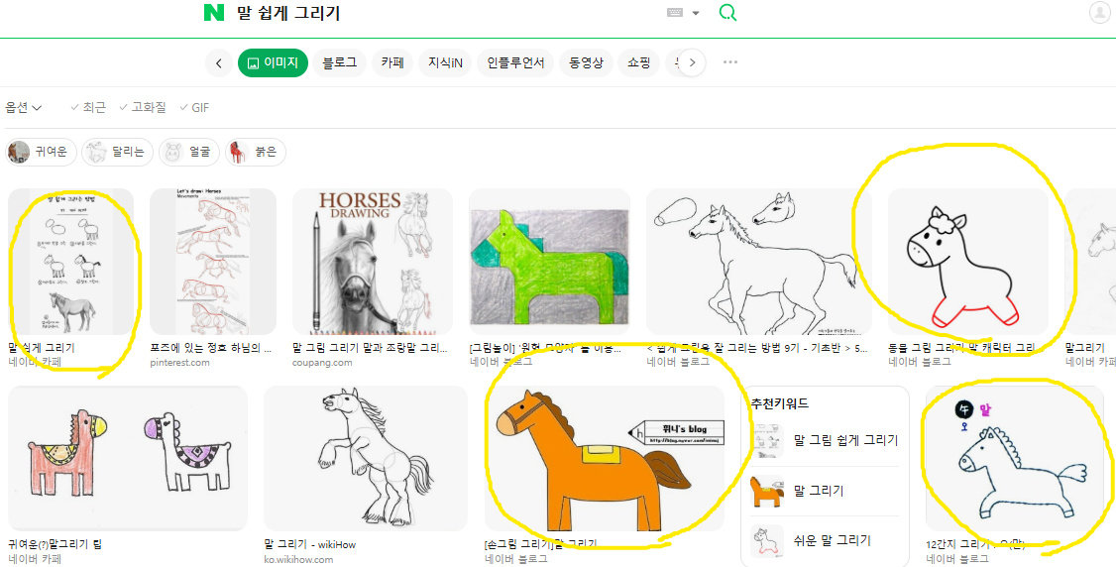The image size is (1116, 567).
Task: Open the dropdown arrow beside keyboard icon
Action: tap(696, 14)
